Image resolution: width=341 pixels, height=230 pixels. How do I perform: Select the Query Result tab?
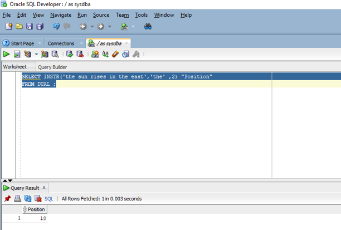(25, 188)
